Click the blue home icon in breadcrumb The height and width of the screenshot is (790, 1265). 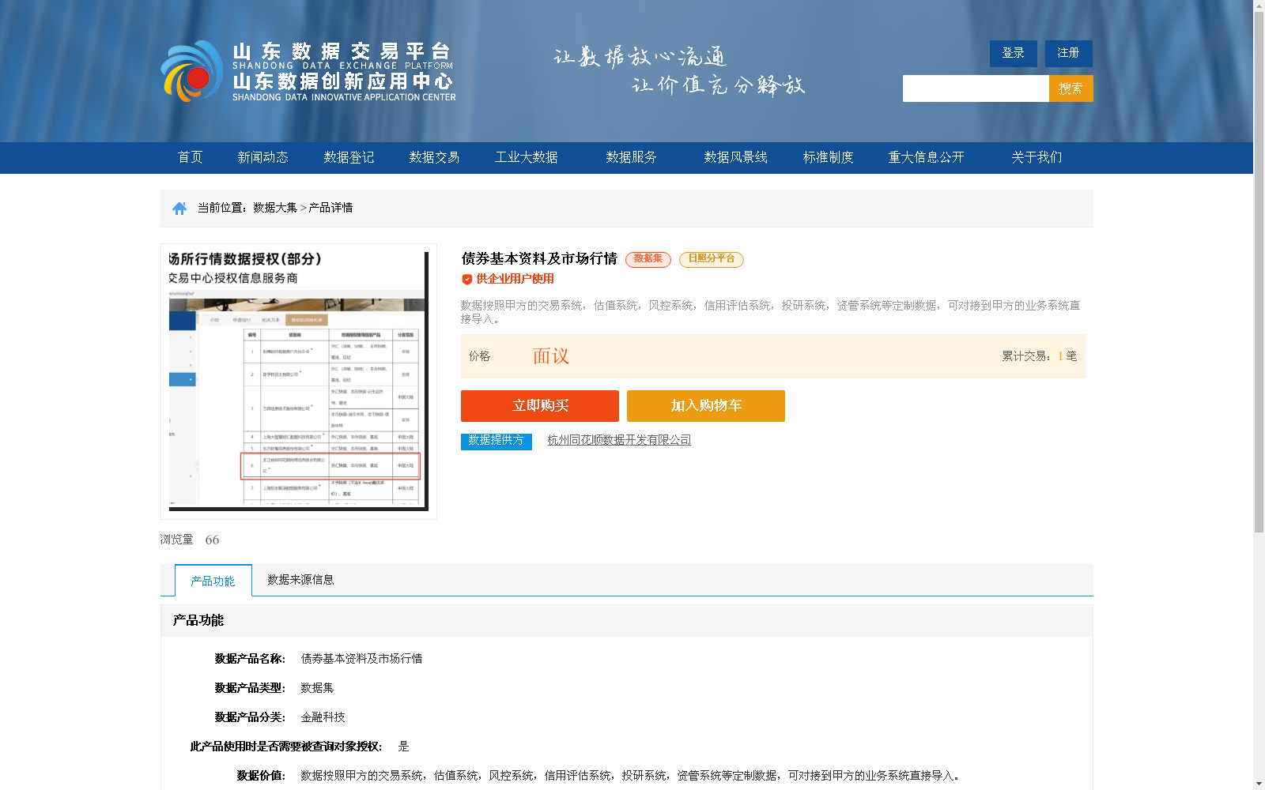tap(179, 208)
